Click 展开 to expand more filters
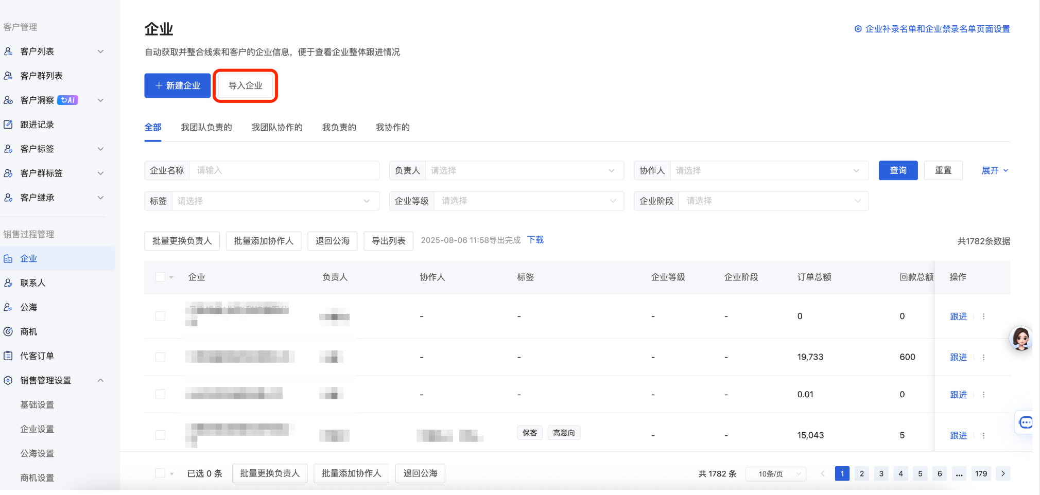 tap(995, 170)
